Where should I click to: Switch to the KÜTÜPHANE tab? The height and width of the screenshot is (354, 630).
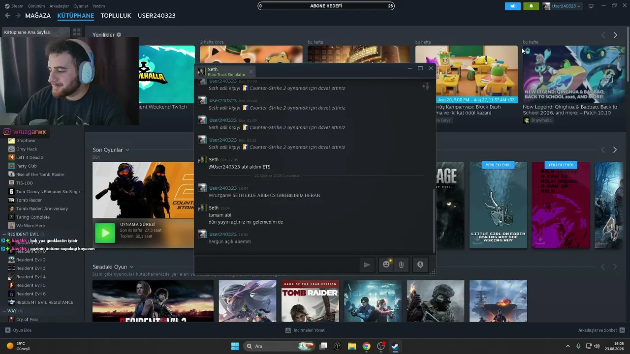click(x=75, y=16)
